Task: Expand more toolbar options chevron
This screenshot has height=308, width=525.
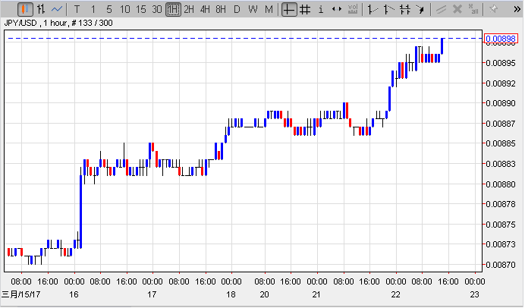Action: point(517,9)
